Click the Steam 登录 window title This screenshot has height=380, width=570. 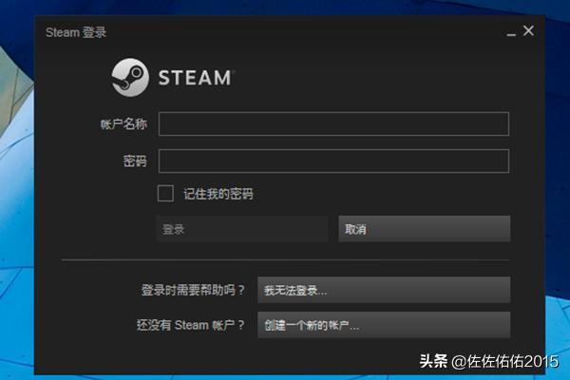click(x=76, y=32)
